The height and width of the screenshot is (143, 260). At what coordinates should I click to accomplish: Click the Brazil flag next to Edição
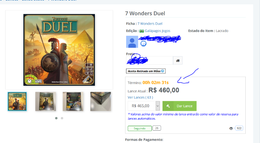pyautogui.click(x=142, y=31)
